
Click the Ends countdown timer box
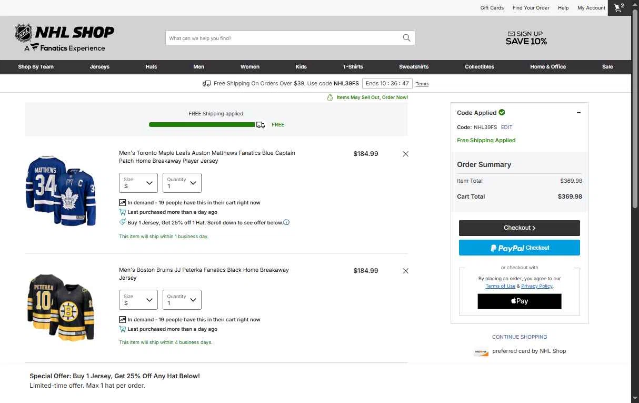click(x=387, y=84)
